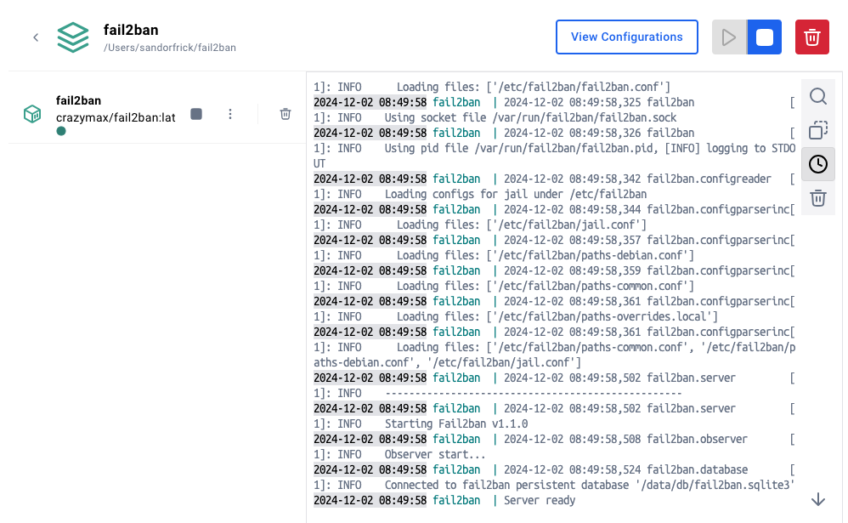Stop the fail2ban container
This screenshot has height=523, width=848.
tap(196, 114)
